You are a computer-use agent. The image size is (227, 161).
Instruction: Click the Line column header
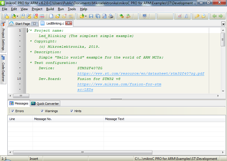click(20, 119)
